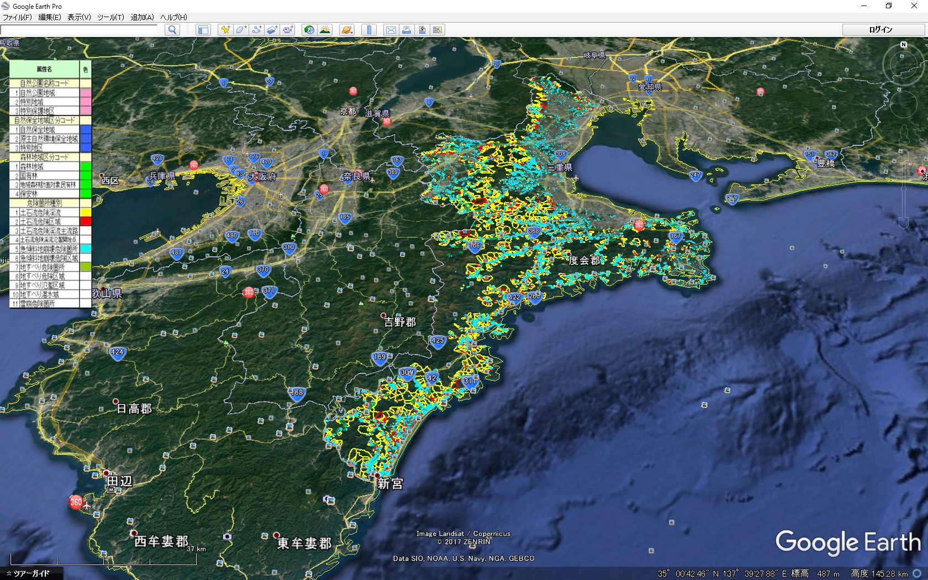Select the add path tool

(256, 30)
